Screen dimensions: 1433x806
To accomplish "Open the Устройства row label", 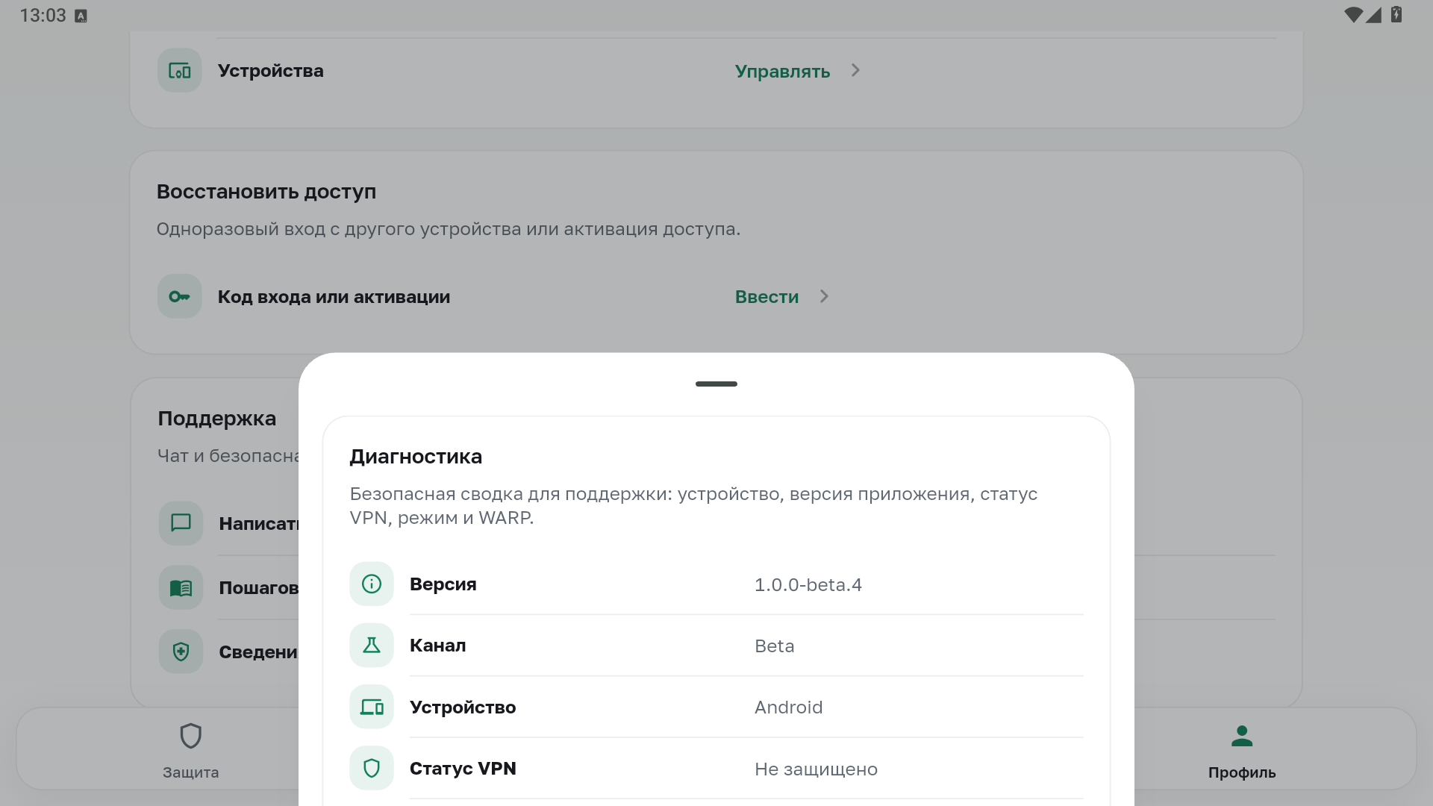I will [x=271, y=71].
